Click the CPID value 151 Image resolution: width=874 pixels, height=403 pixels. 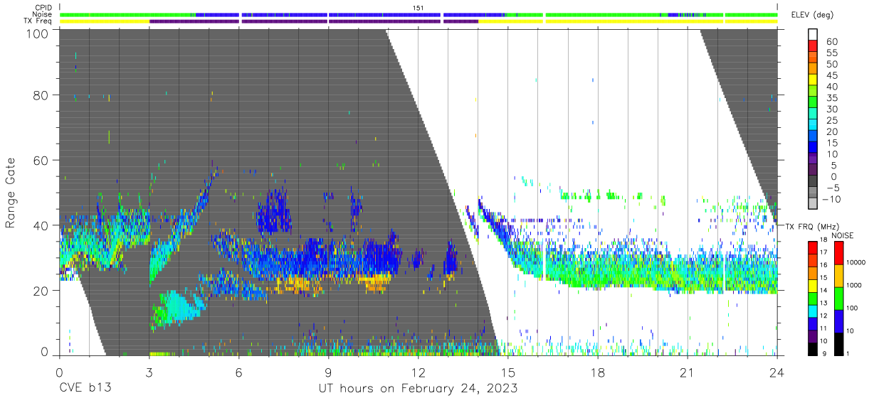[x=418, y=8]
